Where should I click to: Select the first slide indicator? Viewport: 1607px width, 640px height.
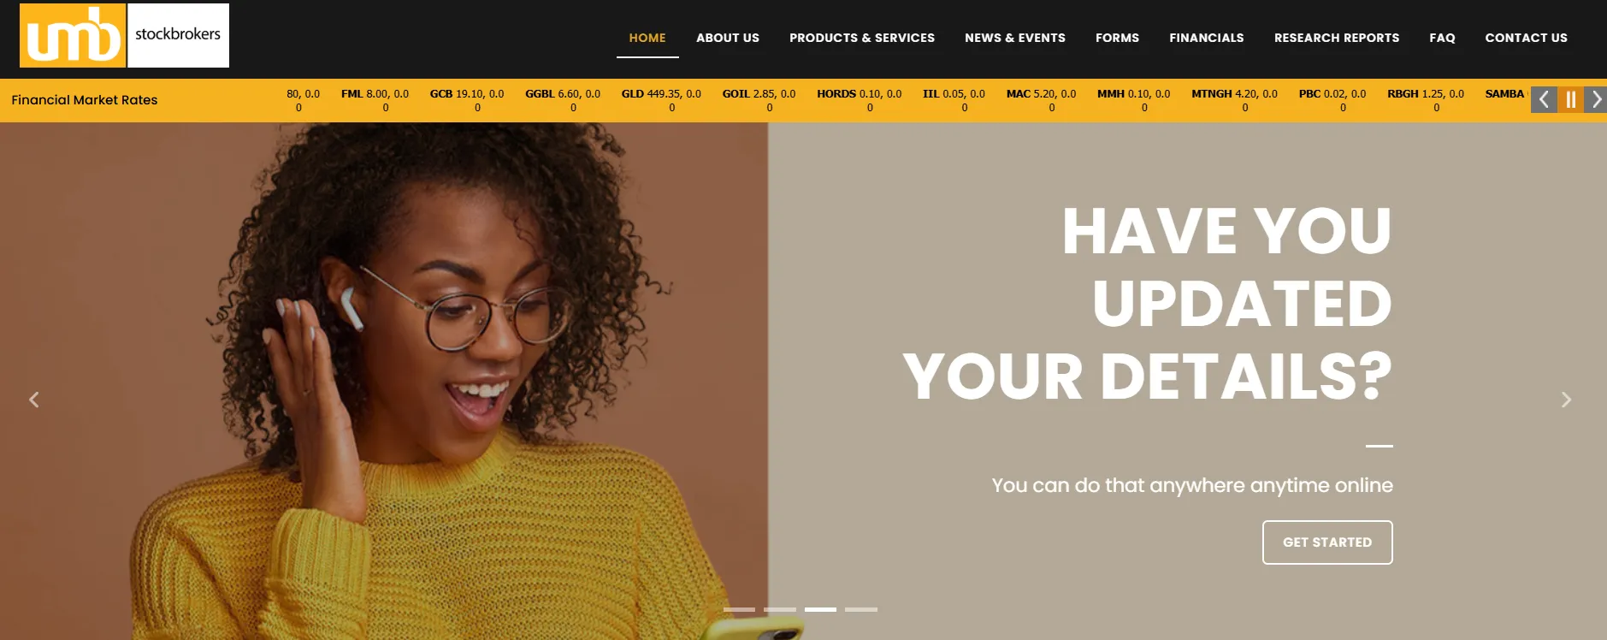click(739, 609)
